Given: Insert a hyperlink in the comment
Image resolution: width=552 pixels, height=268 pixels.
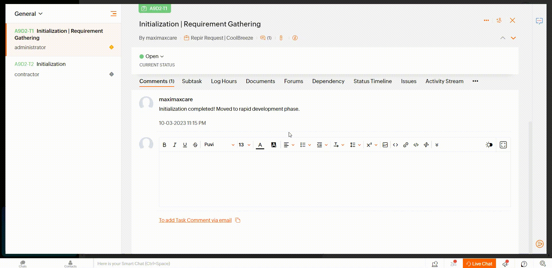Looking at the screenshot, I should (x=406, y=145).
